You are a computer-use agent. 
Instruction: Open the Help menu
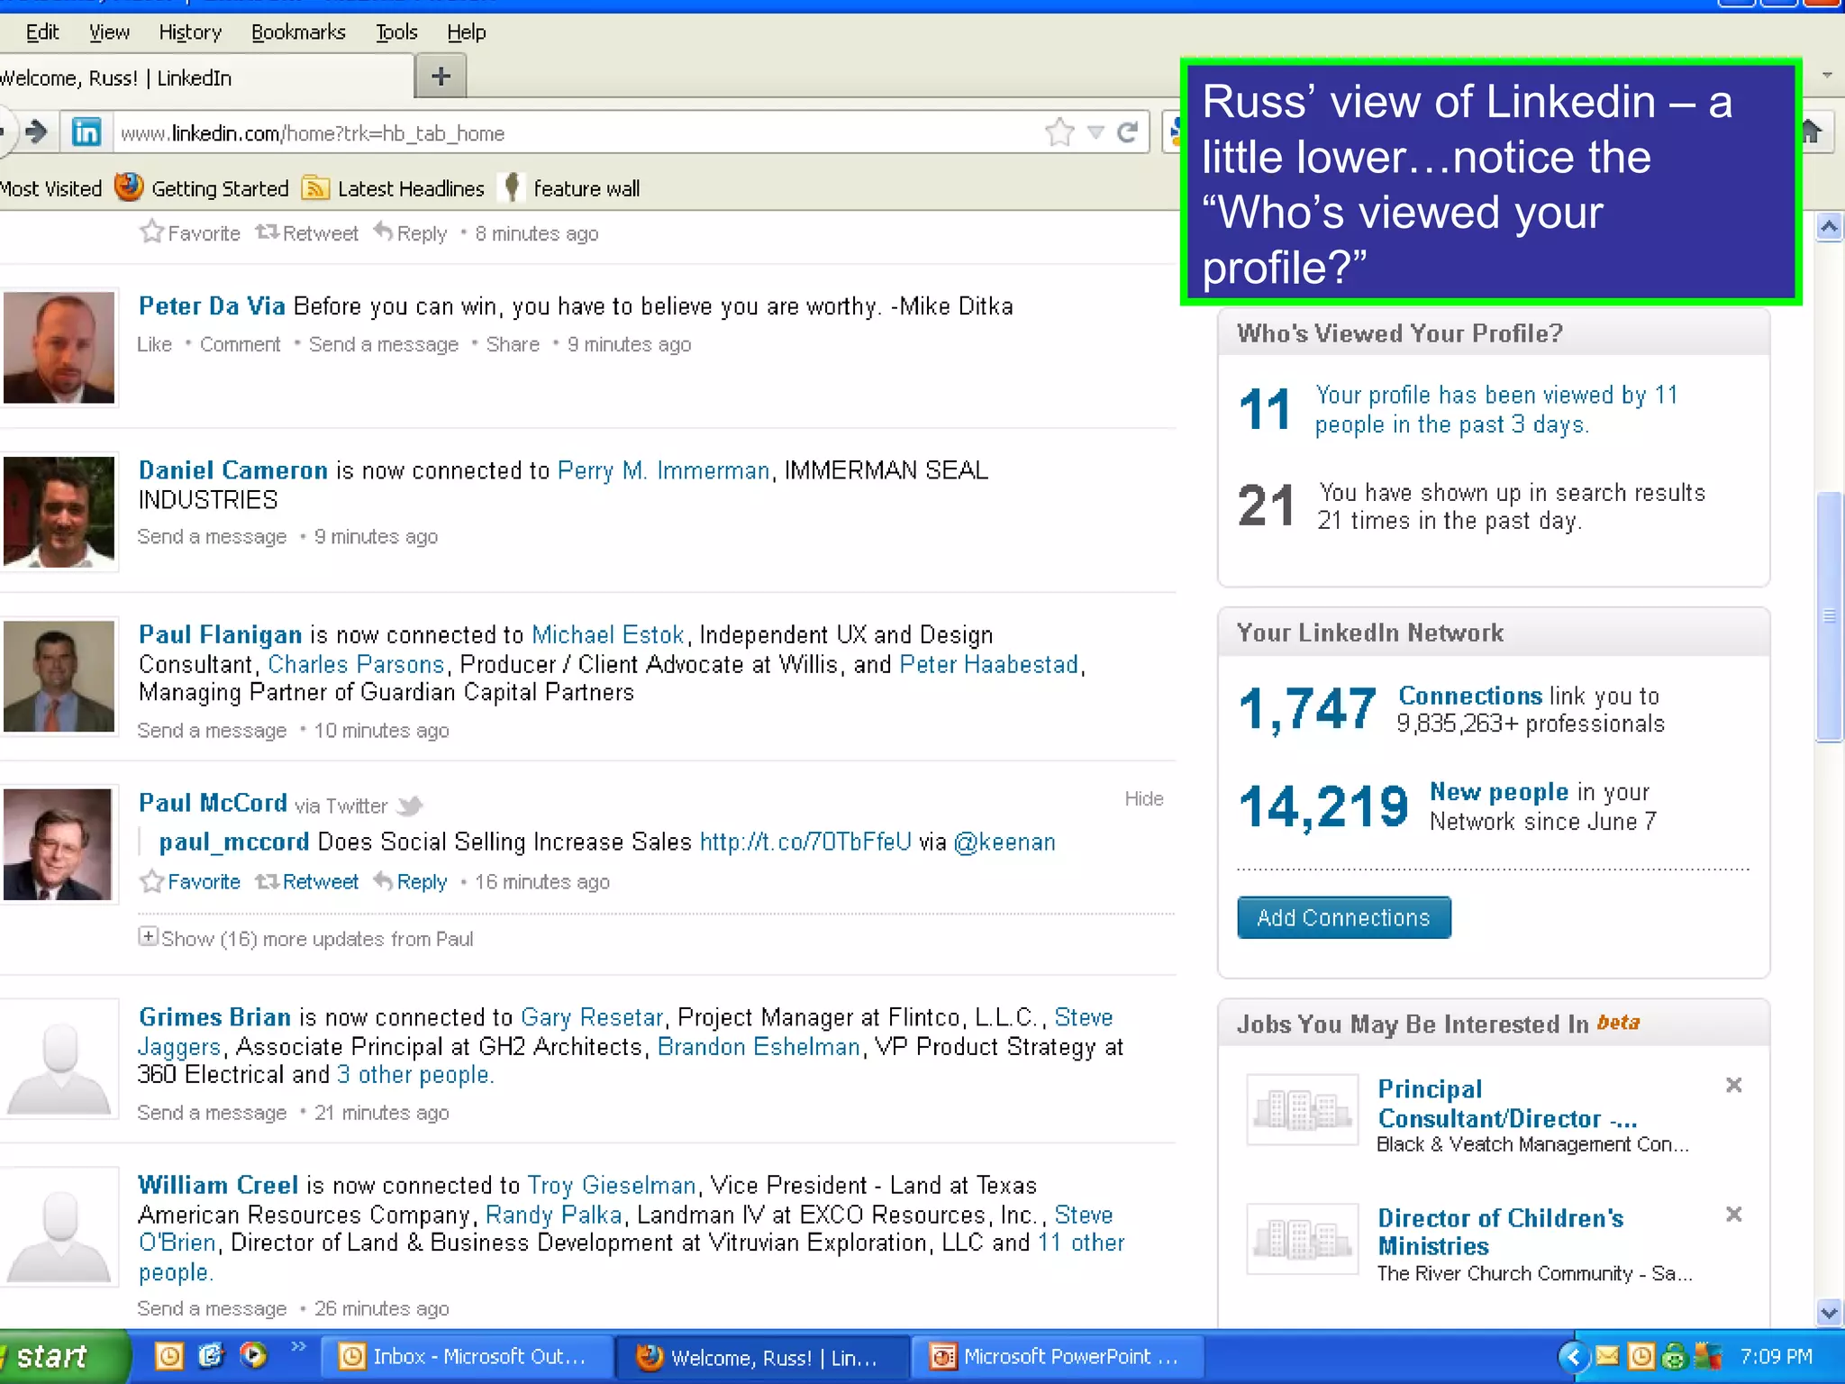tap(466, 32)
